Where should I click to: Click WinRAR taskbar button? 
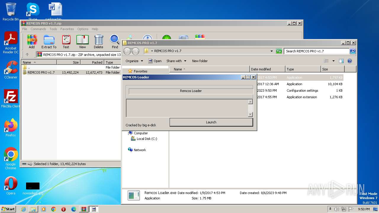[84, 209]
